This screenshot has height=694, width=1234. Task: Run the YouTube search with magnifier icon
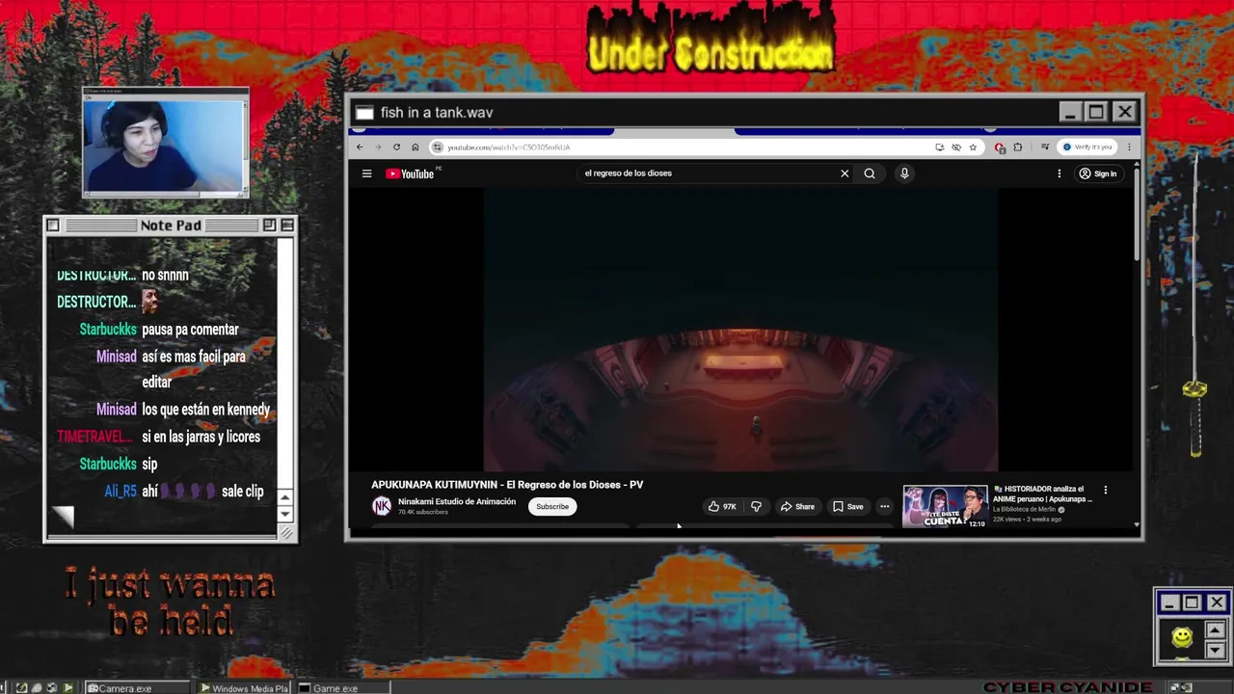tap(870, 173)
